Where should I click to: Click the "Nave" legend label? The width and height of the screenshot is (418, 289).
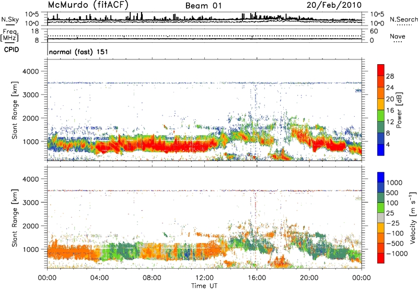pos(398,36)
